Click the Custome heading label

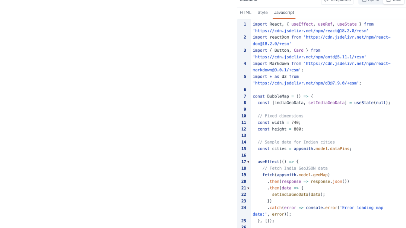click(x=248, y=1)
